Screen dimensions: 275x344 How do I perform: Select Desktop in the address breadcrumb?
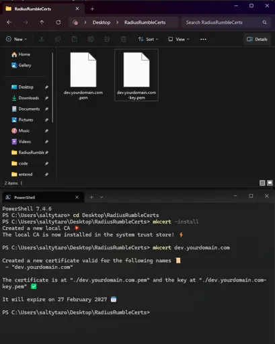pos(102,22)
